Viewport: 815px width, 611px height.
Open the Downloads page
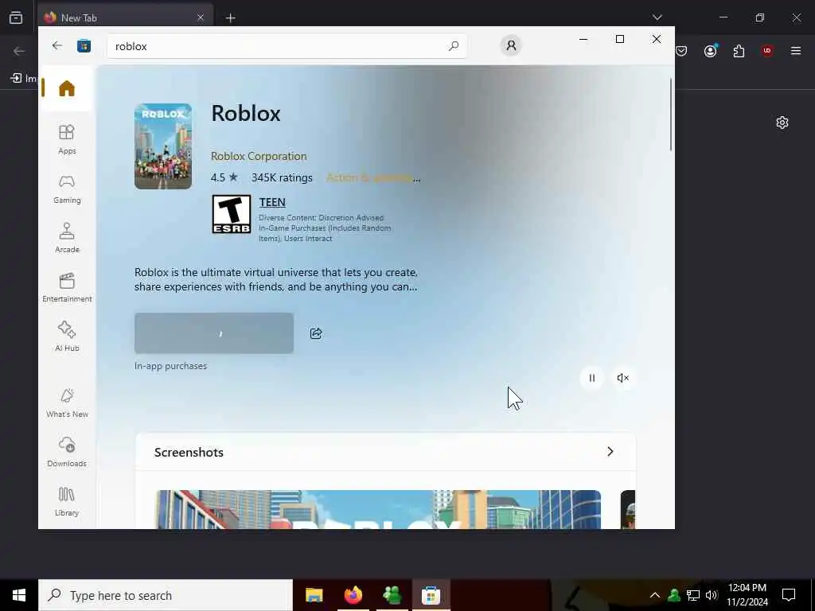(67, 452)
